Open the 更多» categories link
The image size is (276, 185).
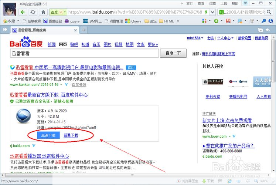153,44
